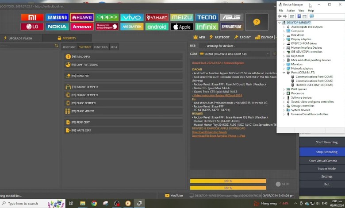Expand the Universal Serial Bus controllers node

tap(284, 114)
